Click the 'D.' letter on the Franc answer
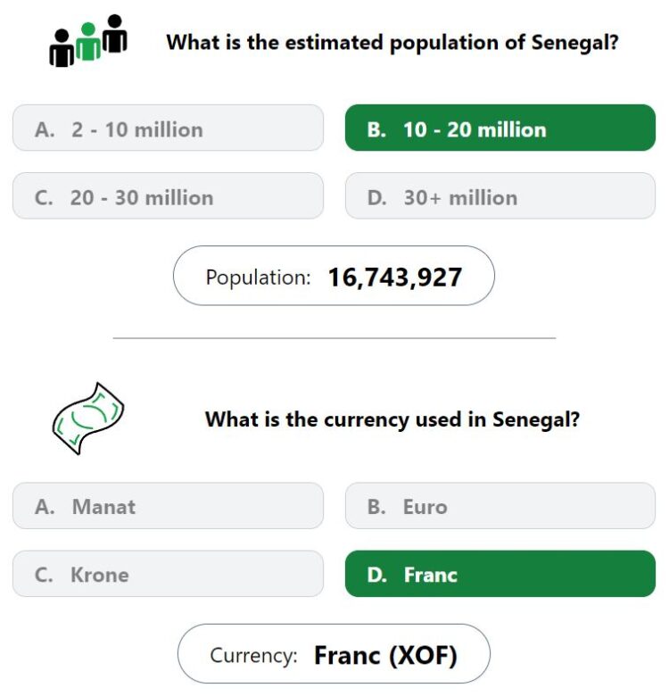The width and height of the screenshot is (669, 696). pyautogui.click(x=376, y=575)
